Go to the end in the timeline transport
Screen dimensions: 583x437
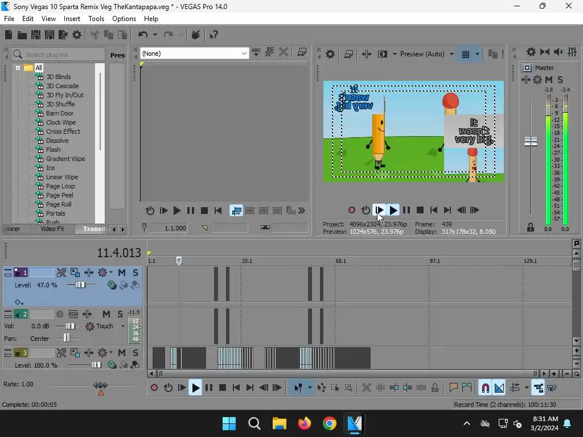tap(250, 388)
